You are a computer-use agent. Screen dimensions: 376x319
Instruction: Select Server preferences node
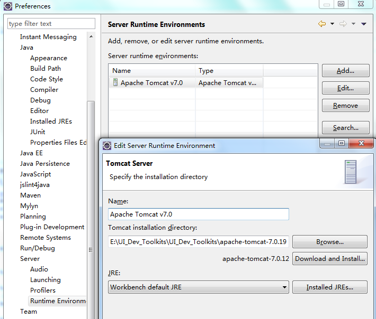[x=30, y=259]
